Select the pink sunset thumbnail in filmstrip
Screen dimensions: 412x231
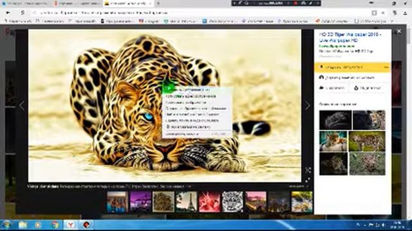(x=256, y=201)
